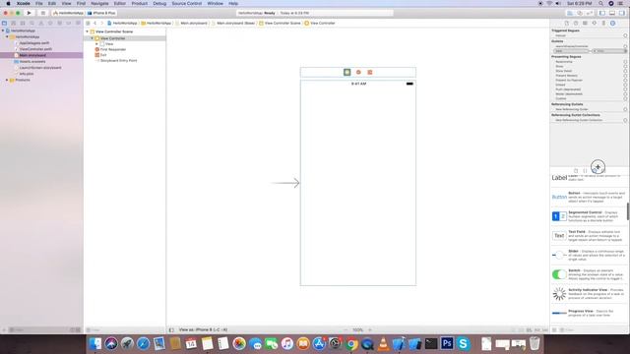The width and height of the screenshot is (630, 354).
Task: Open the Debug menu
Action: [159, 3]
